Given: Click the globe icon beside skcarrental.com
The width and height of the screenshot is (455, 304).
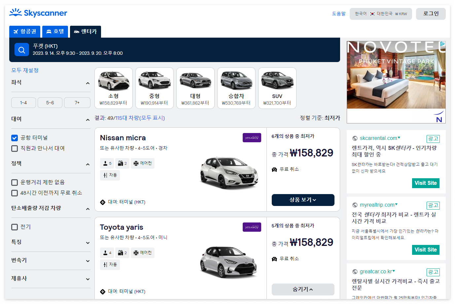Looking at the screenshot, I should pyautogui.click(x=355, y=138).
